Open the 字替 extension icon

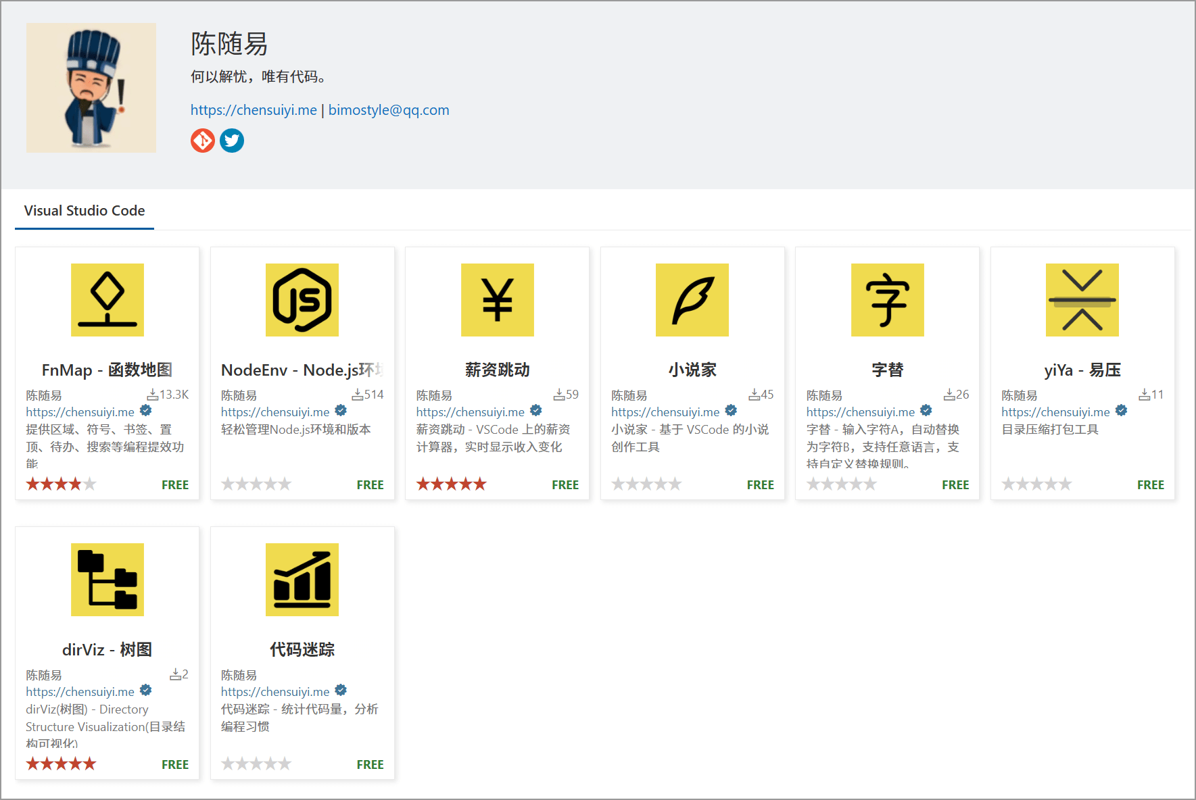coord(888,300)
